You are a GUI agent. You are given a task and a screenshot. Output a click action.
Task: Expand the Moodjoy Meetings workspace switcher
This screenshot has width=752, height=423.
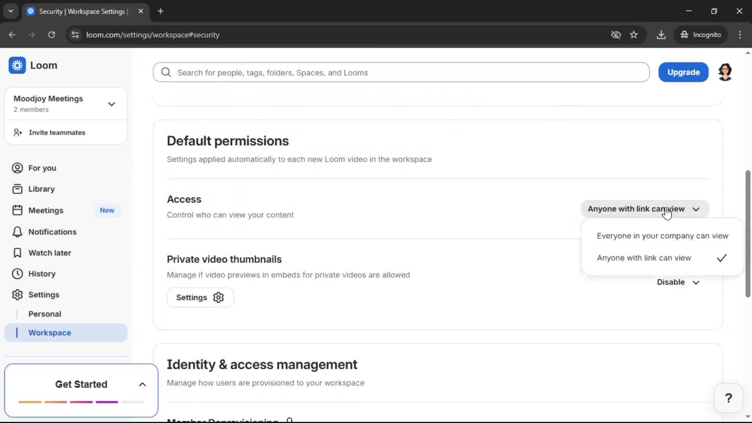[112, 104]
